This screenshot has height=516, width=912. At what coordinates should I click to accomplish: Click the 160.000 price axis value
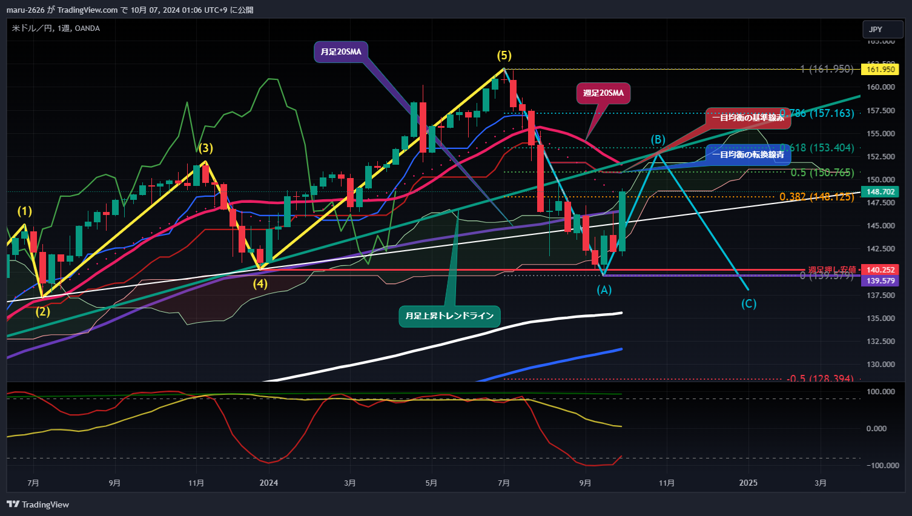(x=881, y=87)
